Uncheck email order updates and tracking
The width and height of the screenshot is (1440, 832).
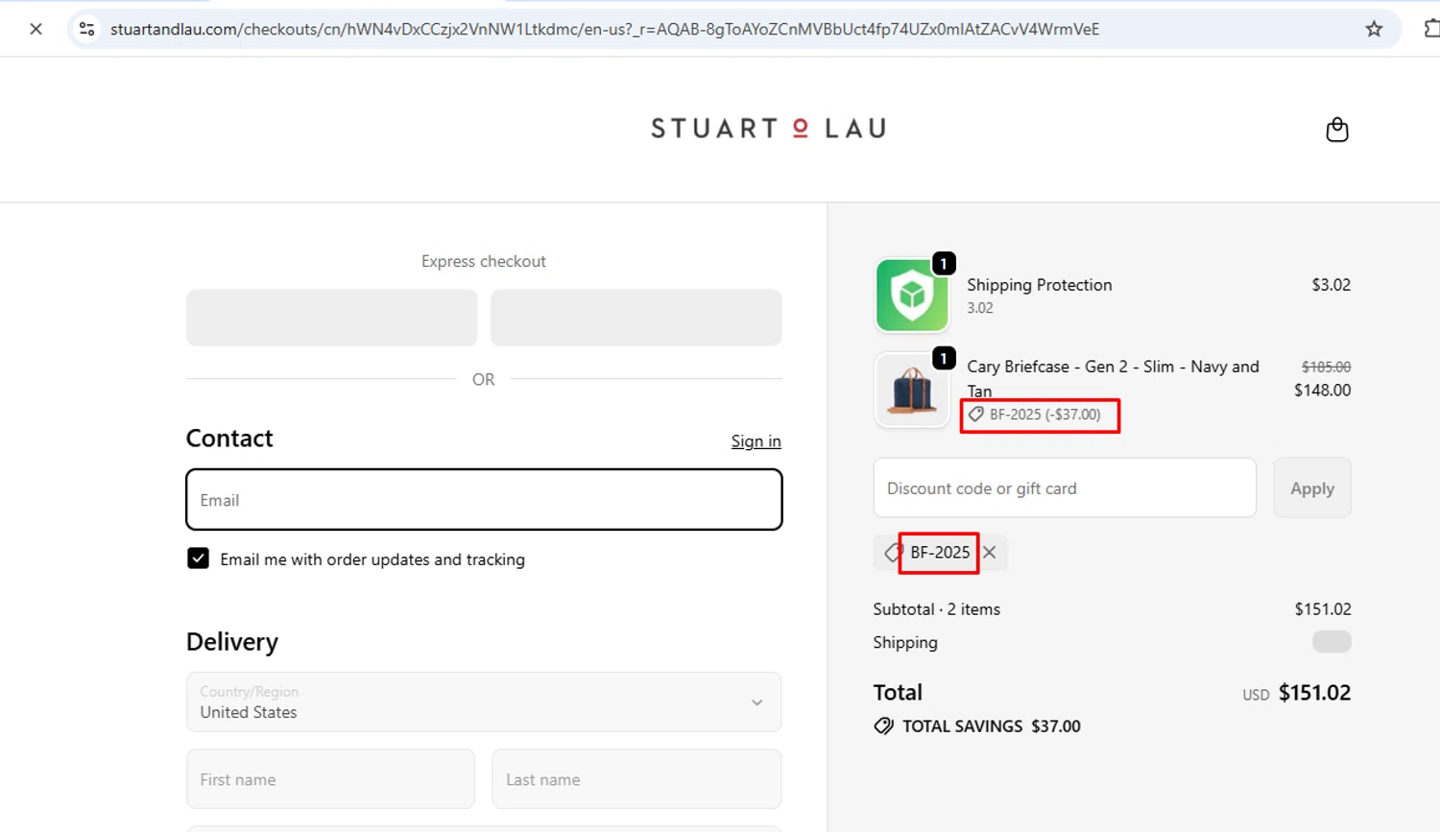(198, 559)
